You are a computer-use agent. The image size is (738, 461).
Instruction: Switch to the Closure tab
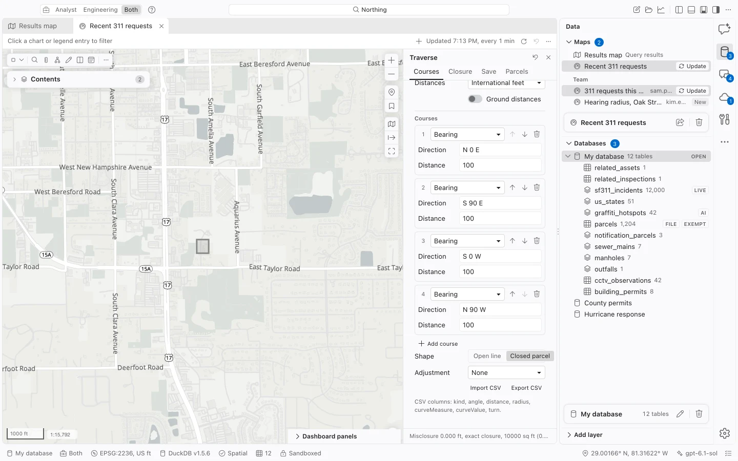pos(460,72)
